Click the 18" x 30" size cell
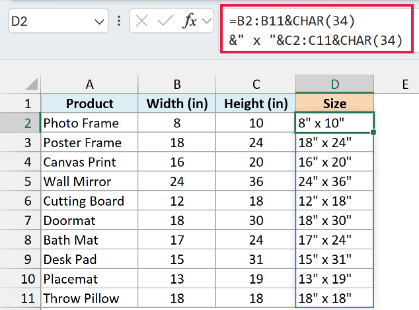 click(334, 220)
